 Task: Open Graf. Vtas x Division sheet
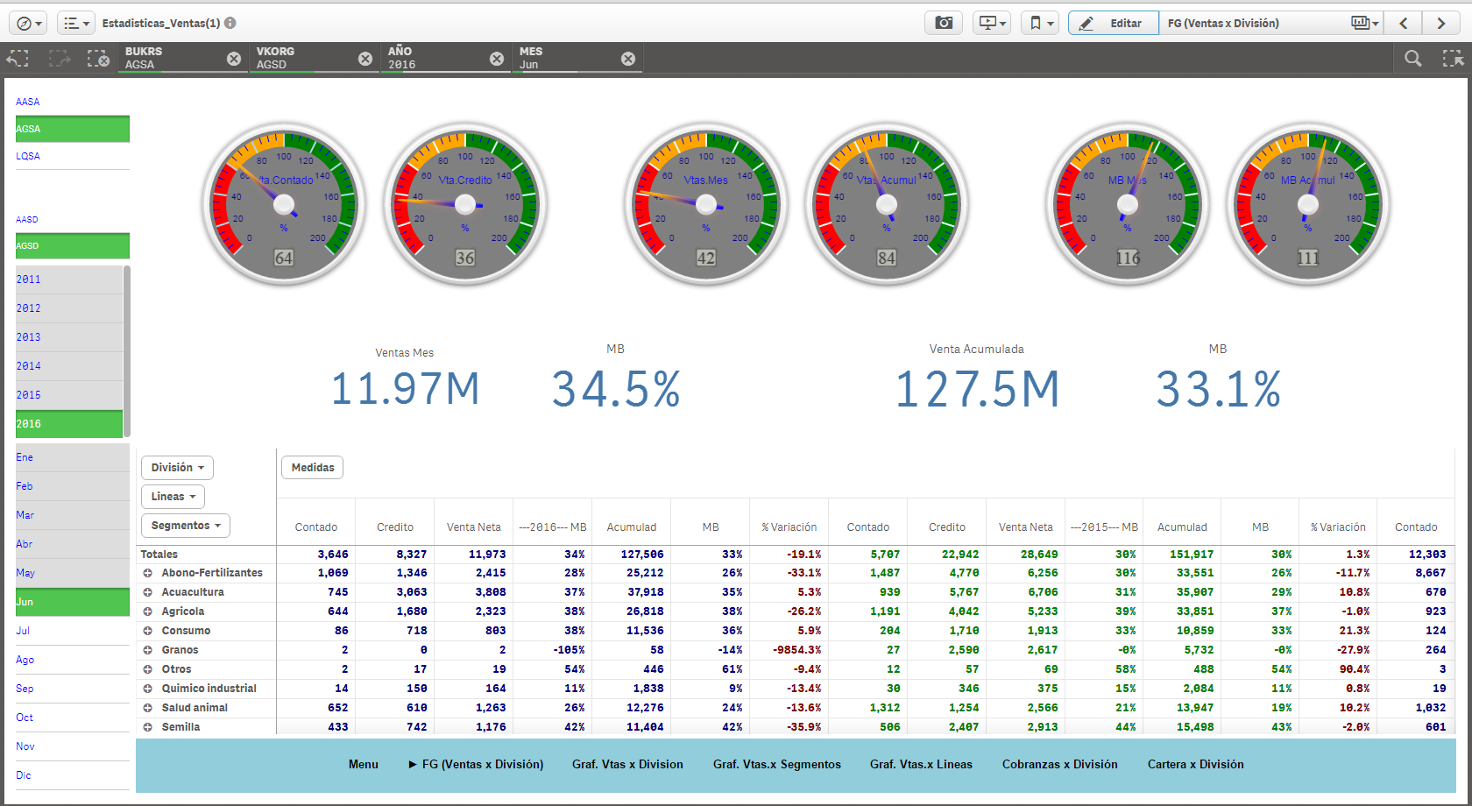[x=627, y=764]
